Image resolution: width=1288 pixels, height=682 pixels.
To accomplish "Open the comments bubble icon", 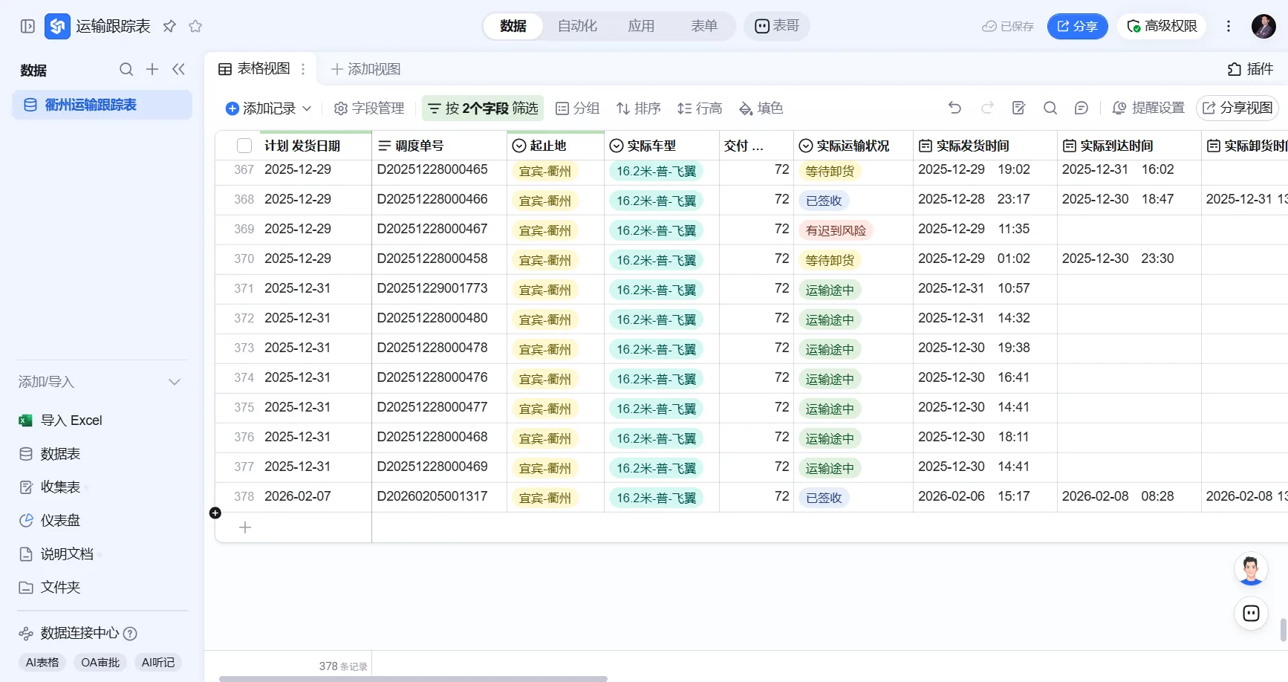I will tap(1082, 108).
